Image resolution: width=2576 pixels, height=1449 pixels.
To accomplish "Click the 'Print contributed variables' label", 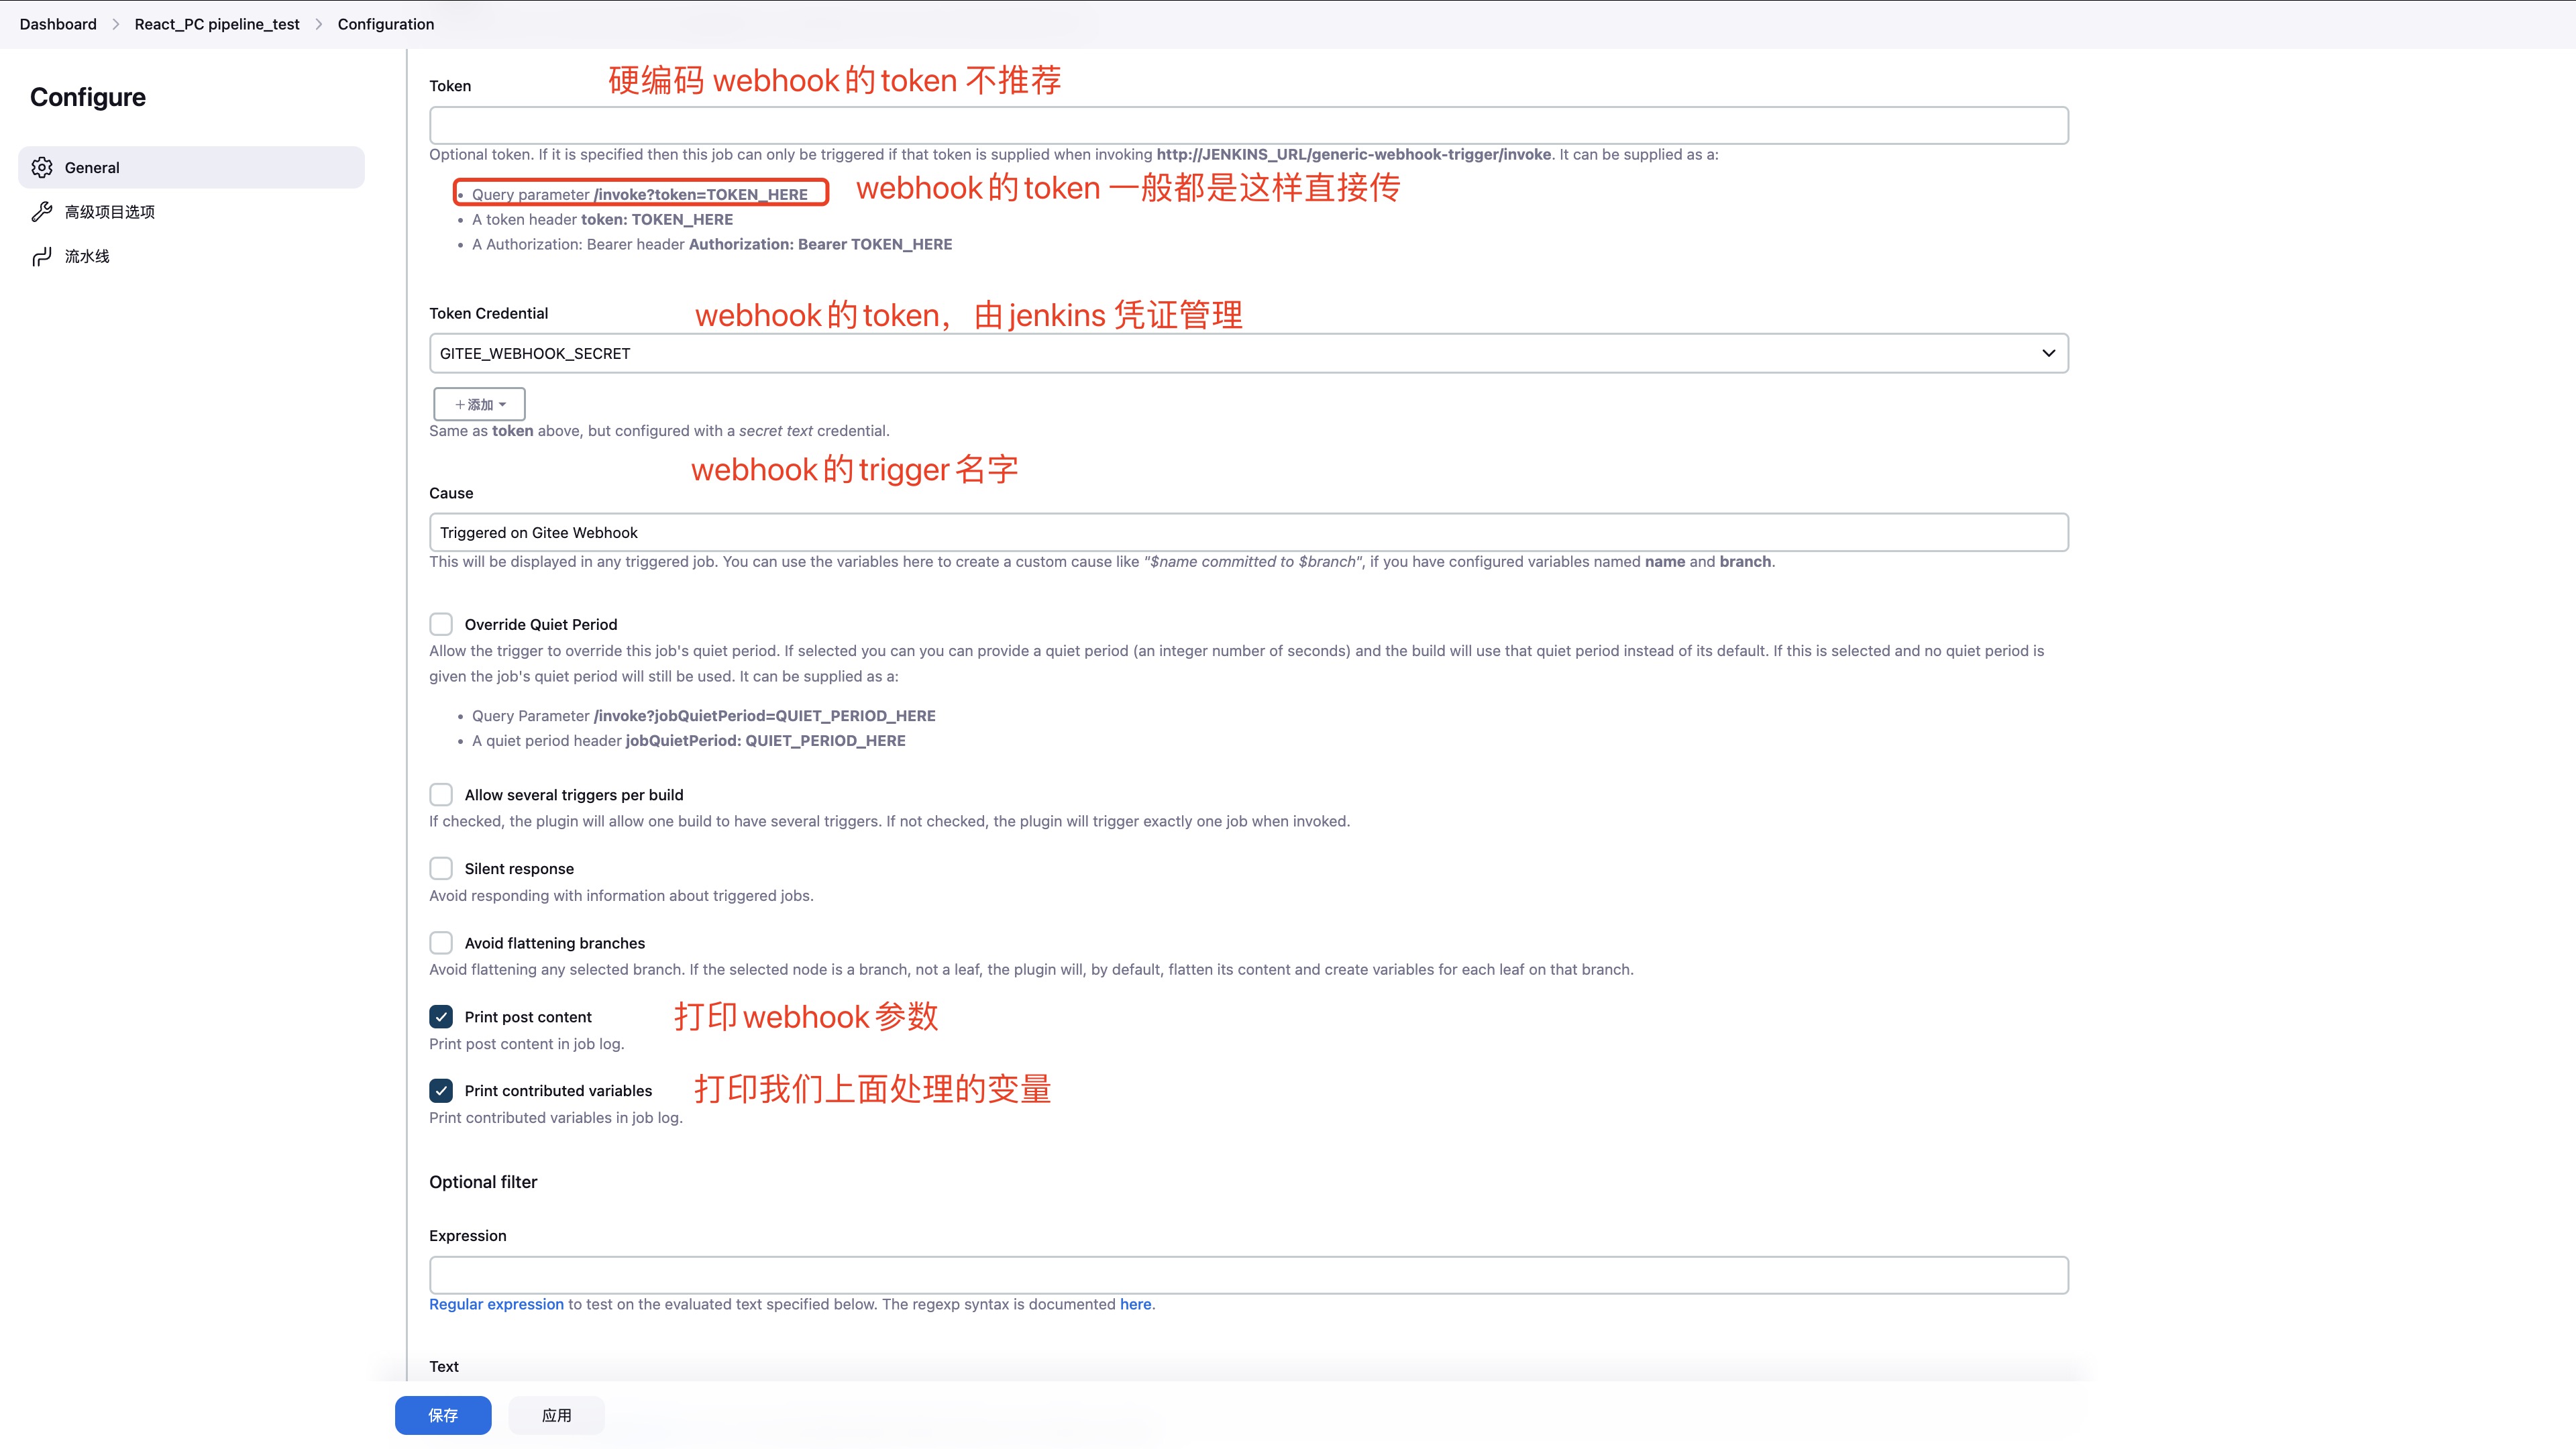I will [558, 1091].
